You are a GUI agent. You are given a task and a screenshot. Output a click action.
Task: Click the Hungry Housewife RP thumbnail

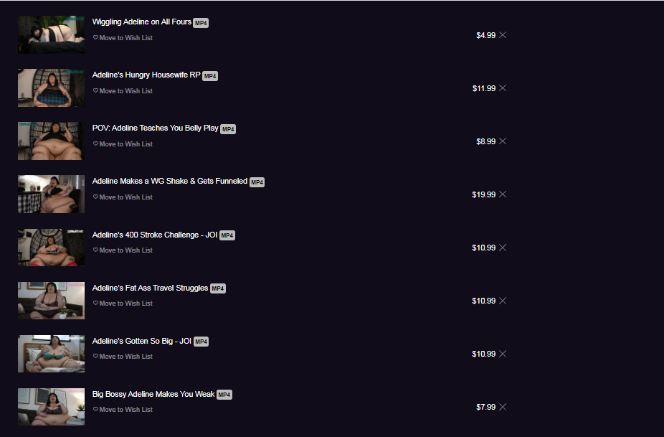pos(51,88)
